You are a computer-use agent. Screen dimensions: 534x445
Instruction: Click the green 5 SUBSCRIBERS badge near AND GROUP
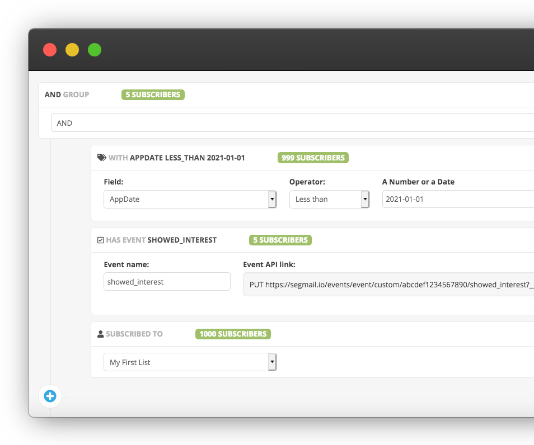coord(152,94)
